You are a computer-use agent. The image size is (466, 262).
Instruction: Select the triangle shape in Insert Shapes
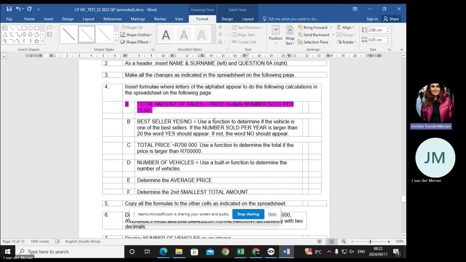pos(5,35)
